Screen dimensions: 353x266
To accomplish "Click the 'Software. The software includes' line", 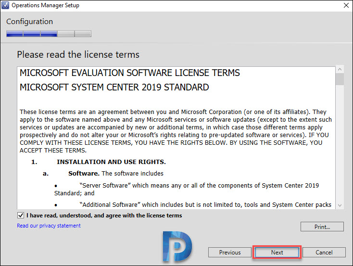I will 116,174.
